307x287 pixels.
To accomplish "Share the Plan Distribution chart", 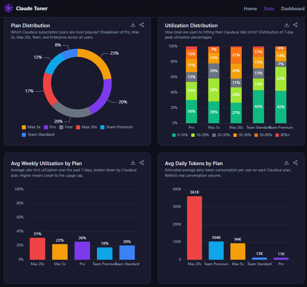I will [x=142, y=25].
